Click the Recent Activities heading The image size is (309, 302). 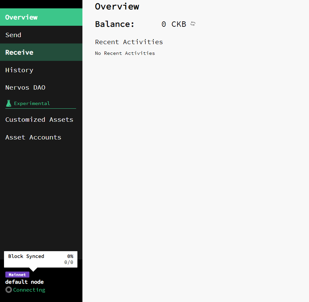click(x=129, y=42)
